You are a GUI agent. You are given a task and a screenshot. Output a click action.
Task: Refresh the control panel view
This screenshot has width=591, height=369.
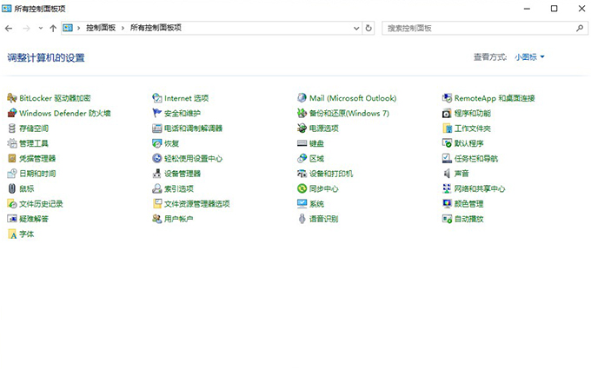(369, 29)
